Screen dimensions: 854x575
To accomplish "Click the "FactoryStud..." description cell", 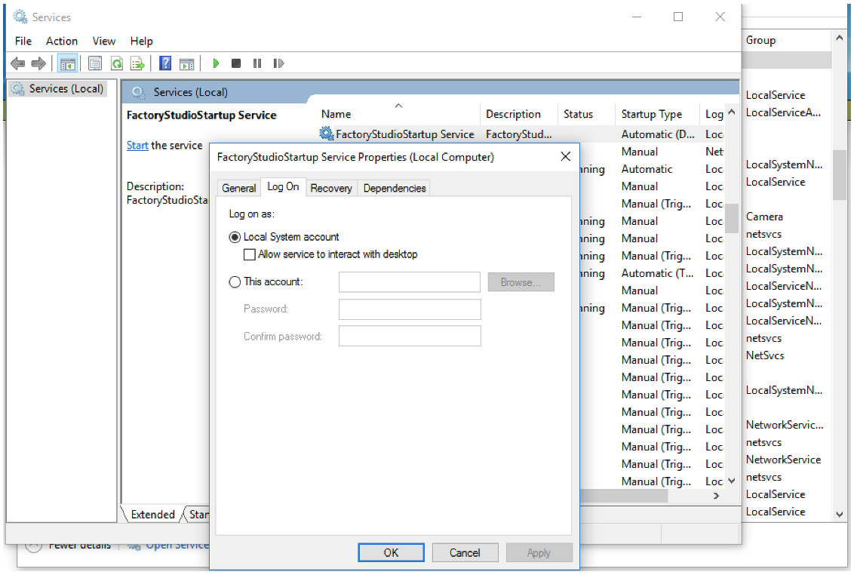I will coord(518,134).
